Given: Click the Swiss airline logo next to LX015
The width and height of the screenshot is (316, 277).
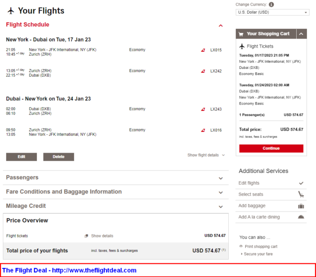Looking at the screenshot, I should [x=203, y=50].
